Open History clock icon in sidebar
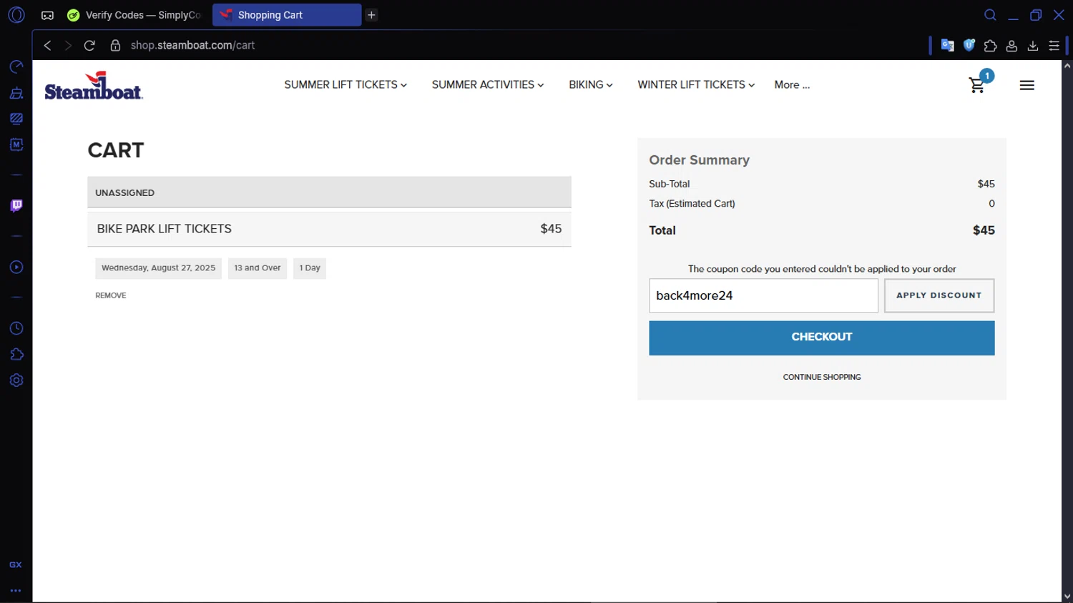The image size is (1073, 603). [16, 328]
